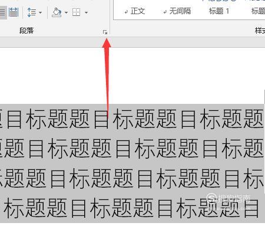The height and width of the screenshot is (226, 265).
Task: Apply shading with the paint bucket icon
Action: coord(57,12)
